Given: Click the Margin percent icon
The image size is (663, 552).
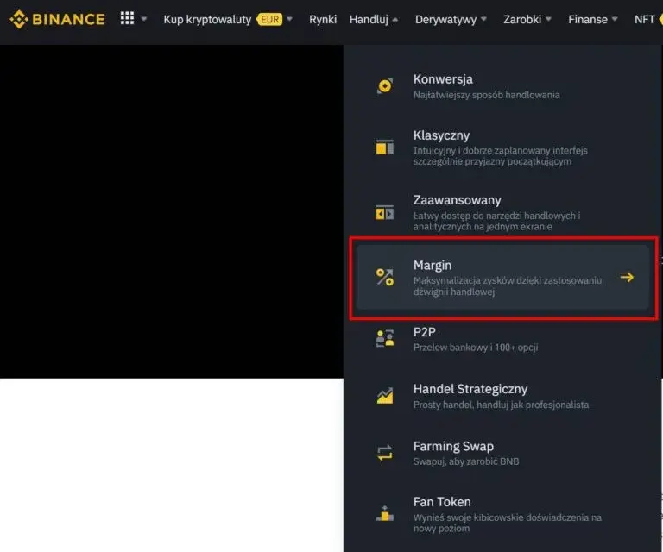Looking at the screenshot, I should (x=385, y=278).
